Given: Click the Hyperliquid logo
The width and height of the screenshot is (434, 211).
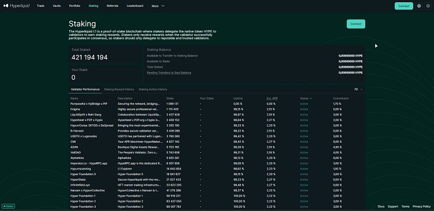Looking at the screenshot, I should click(17, 6).
